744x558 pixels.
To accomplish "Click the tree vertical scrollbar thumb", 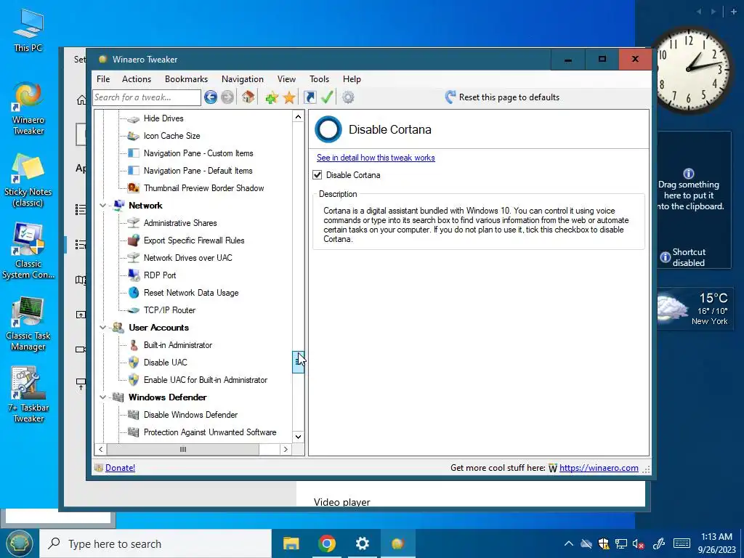I will pyautogui.click(x=298, y=363).
